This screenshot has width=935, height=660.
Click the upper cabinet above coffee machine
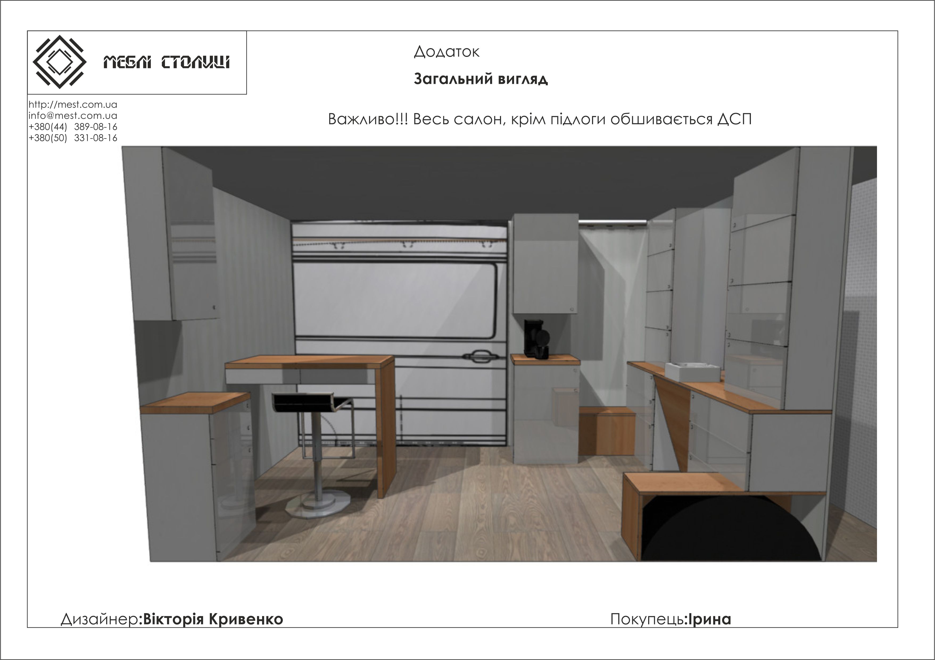[x=546, y=264]
